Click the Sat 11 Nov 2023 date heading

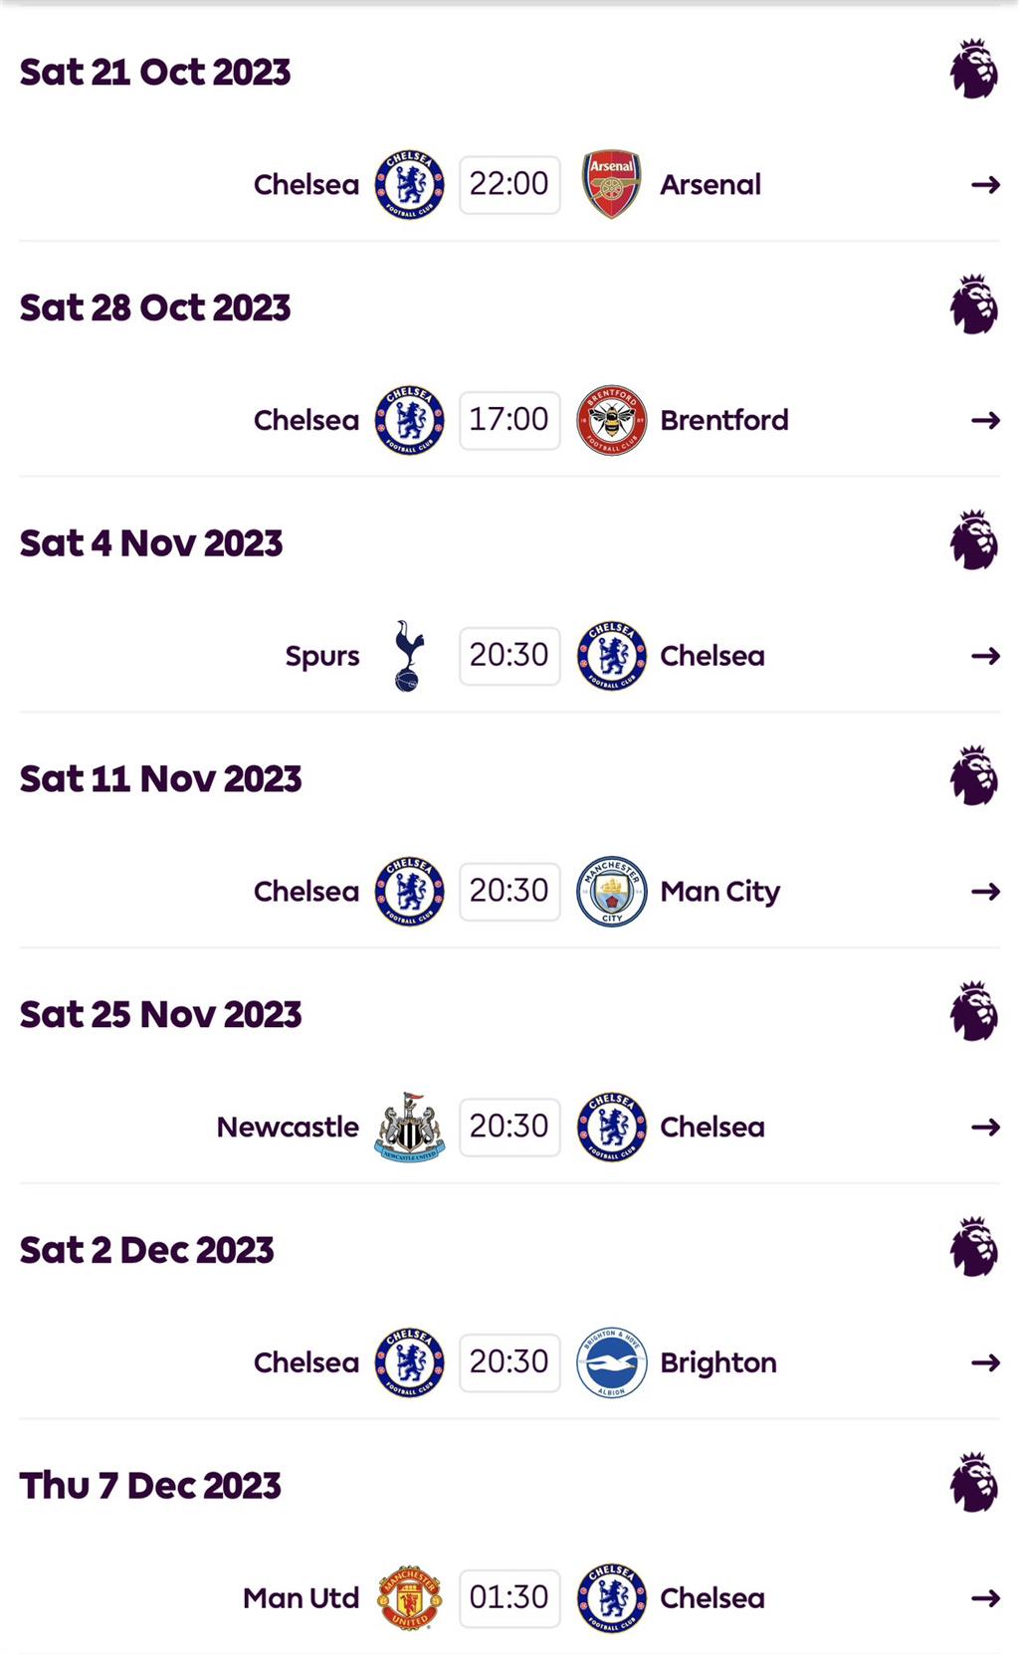point(160,779)
